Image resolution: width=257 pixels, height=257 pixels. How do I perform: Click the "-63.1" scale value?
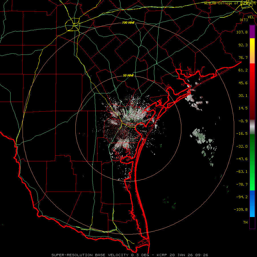coord(242,172)
